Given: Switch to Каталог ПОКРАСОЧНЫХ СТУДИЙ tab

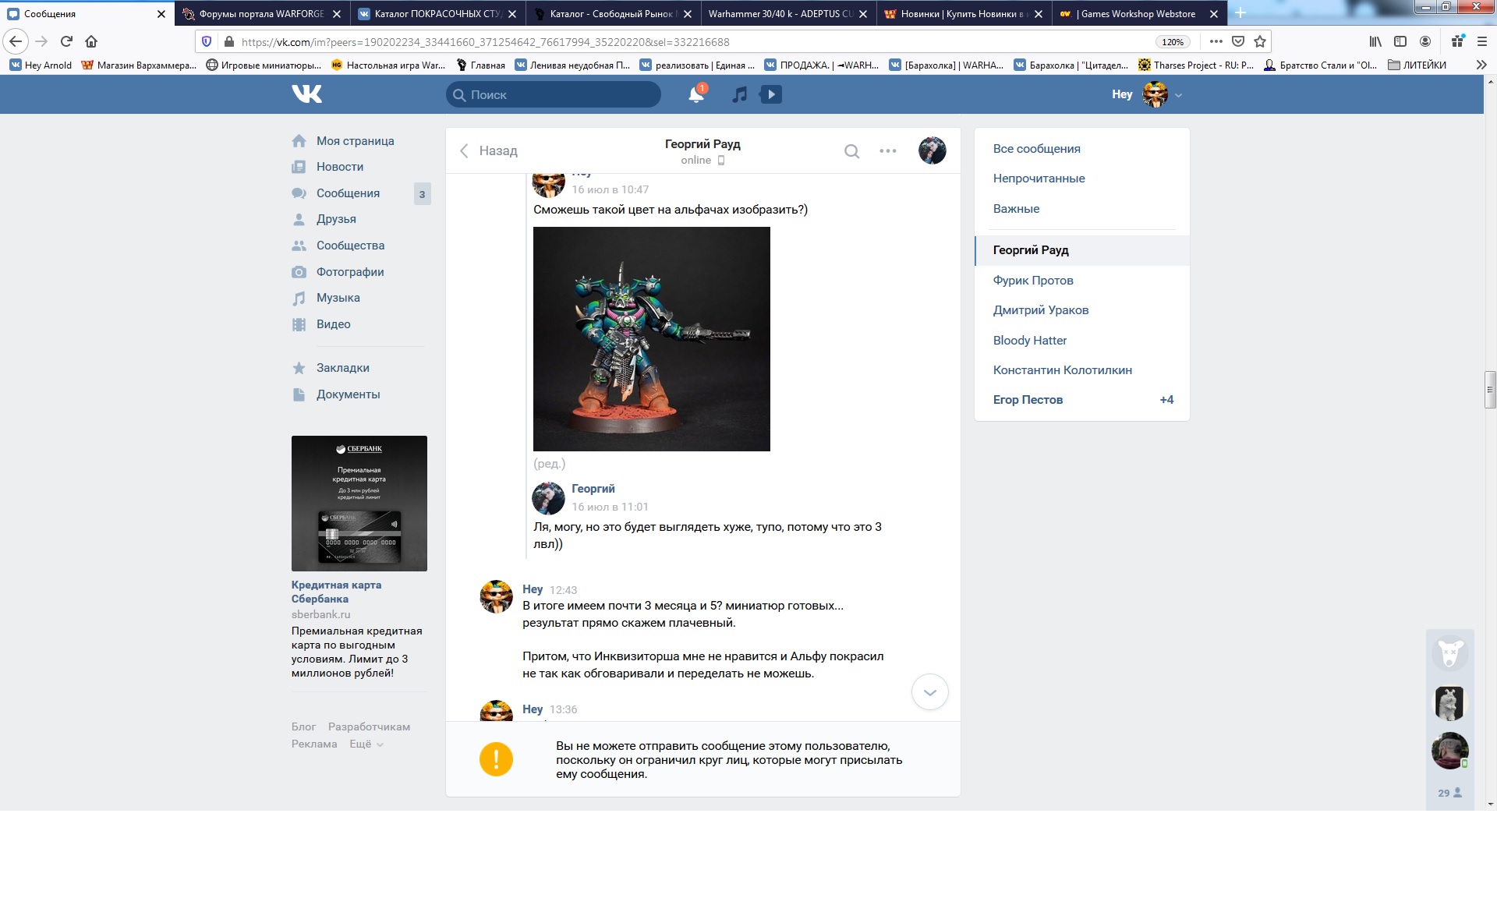Looking at the screenshot, I should pyautogui.click(x=438, y=13).
